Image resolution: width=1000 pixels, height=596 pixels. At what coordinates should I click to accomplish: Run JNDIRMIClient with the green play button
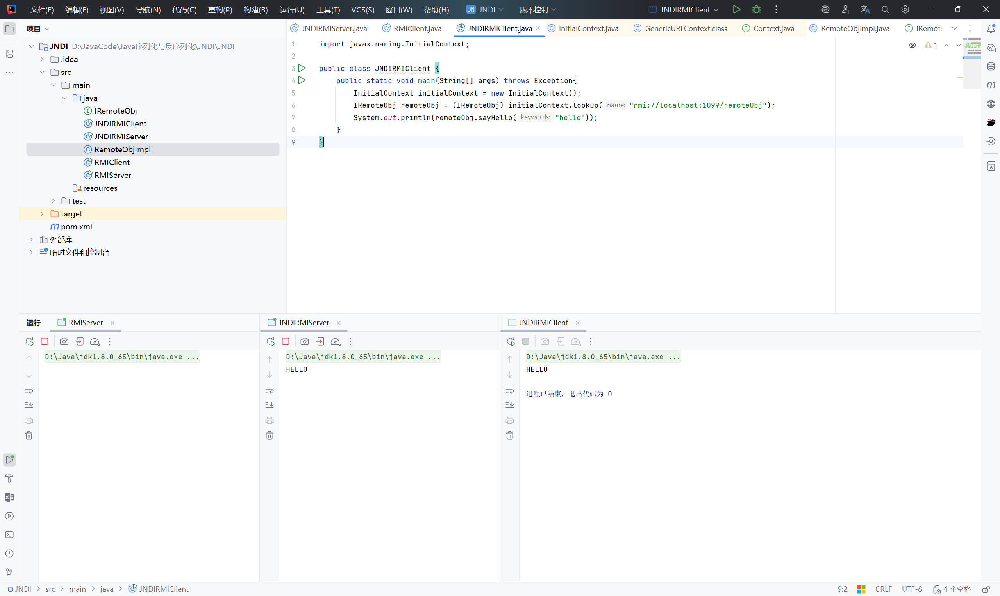tap(736, 10)
